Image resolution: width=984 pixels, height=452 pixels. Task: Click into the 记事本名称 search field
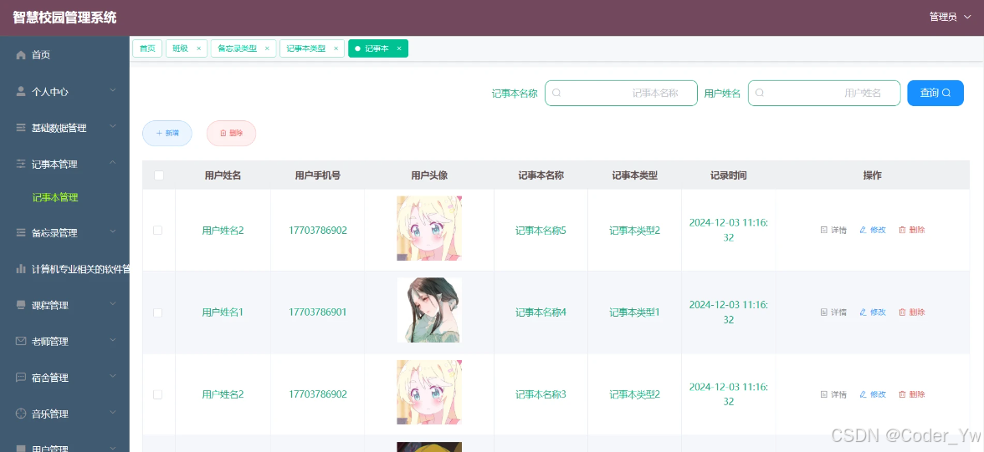point(621,93)
